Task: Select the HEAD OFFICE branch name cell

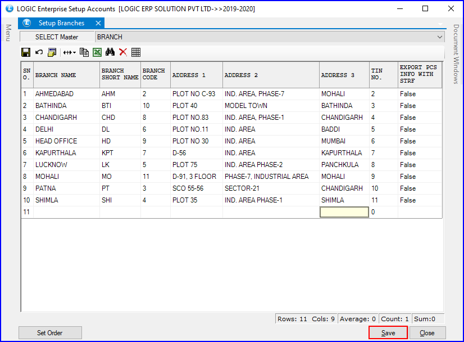Action: [67, 141]
